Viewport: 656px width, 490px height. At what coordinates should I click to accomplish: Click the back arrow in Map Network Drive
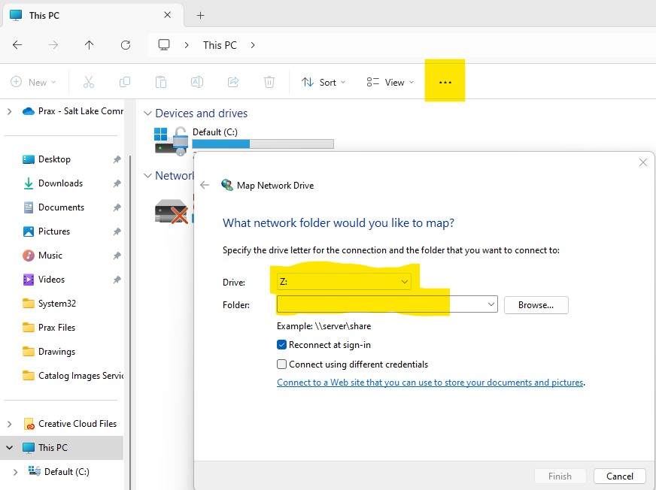pos(205,185)
